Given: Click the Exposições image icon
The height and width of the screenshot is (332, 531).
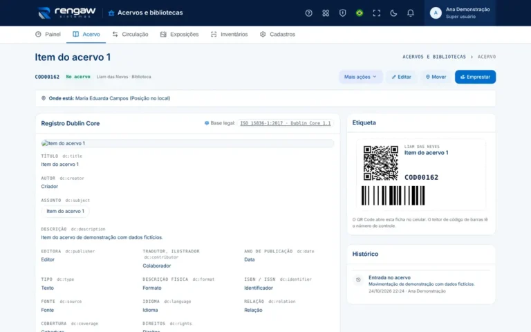Looking at the screenshot, I should (x=163, y=34).
